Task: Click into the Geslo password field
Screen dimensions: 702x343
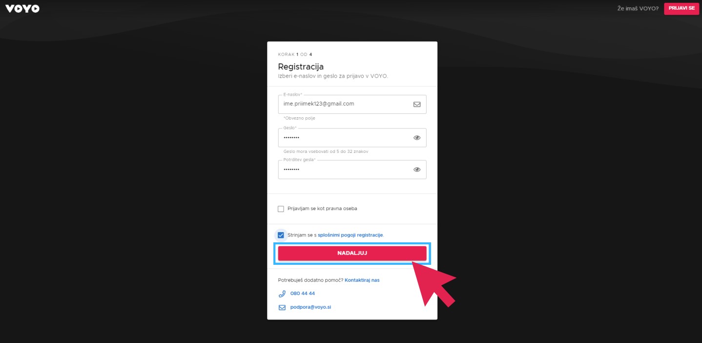Action: click(342, 138)
